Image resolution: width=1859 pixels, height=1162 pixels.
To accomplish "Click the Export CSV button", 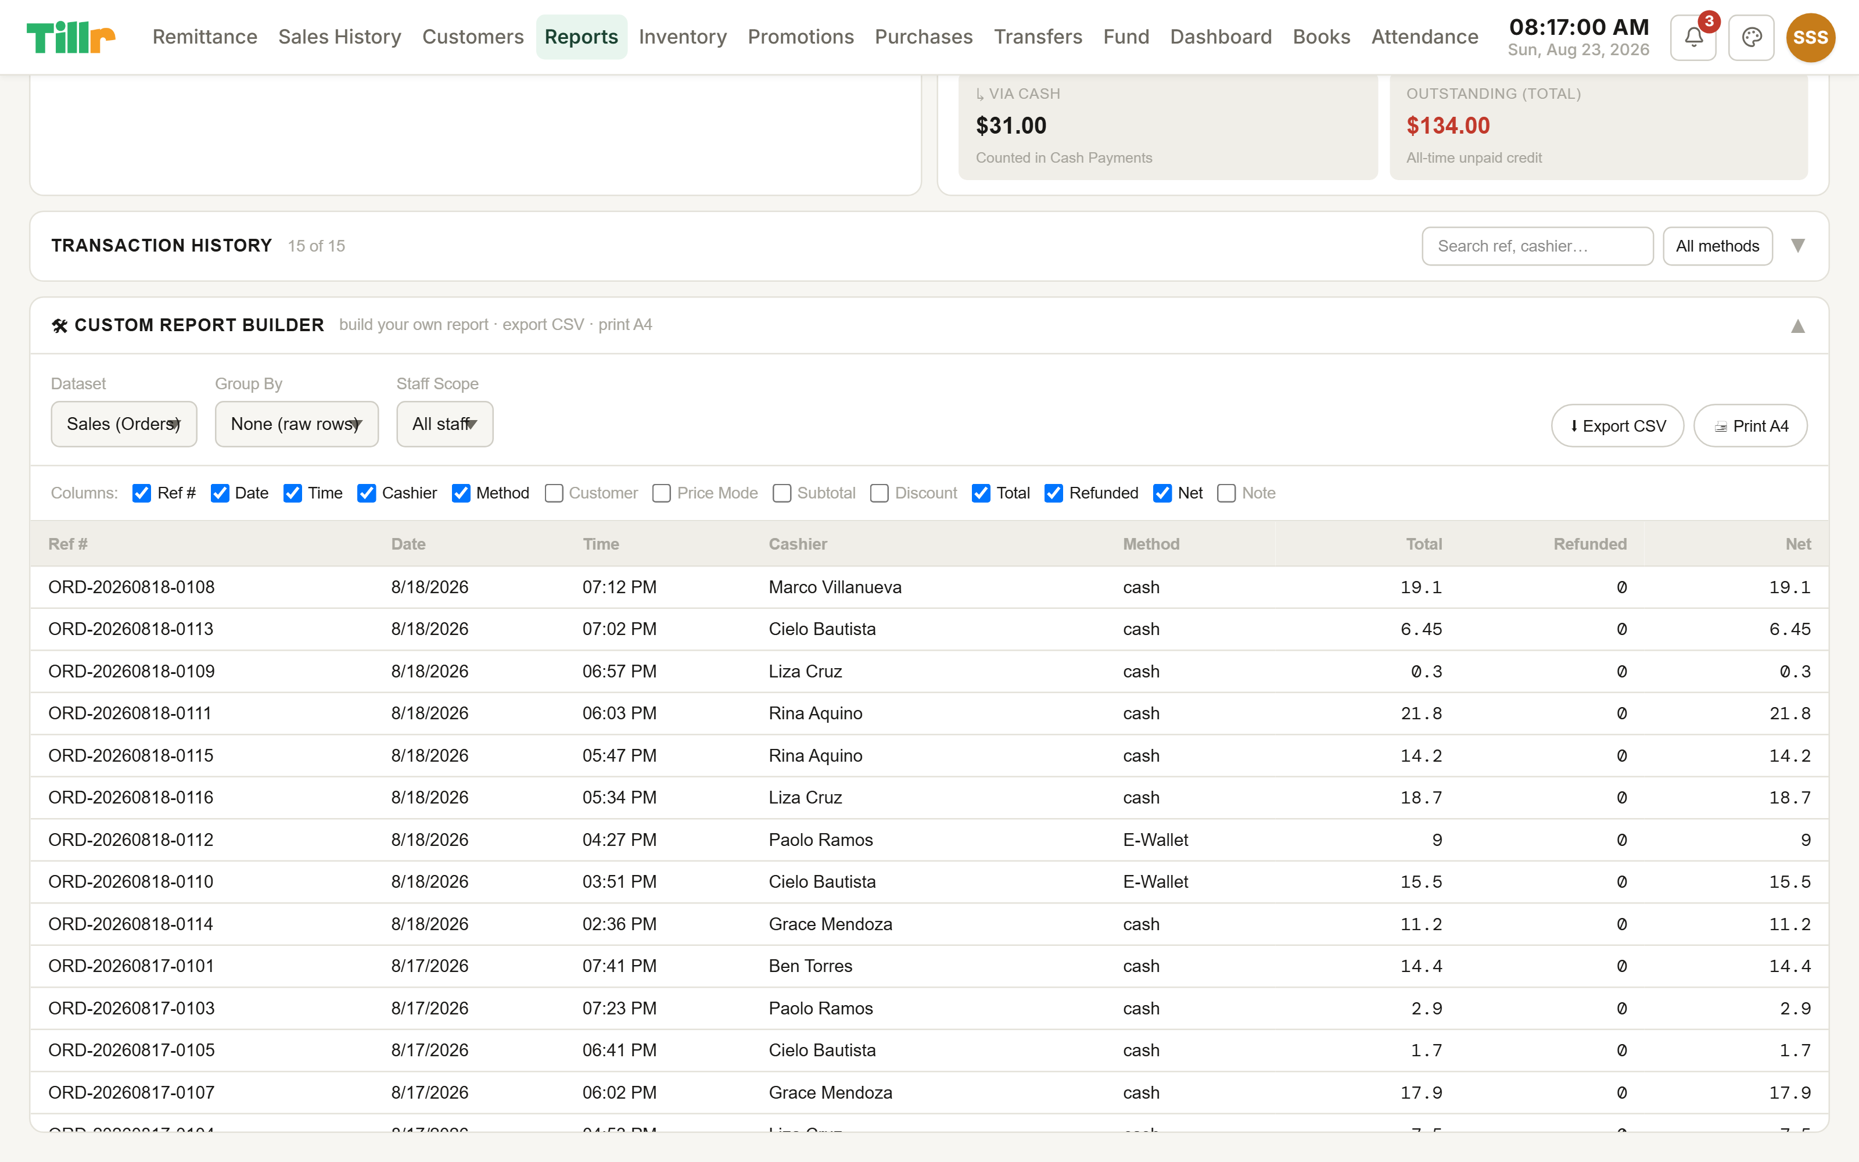I will (x=1617, y=426).
